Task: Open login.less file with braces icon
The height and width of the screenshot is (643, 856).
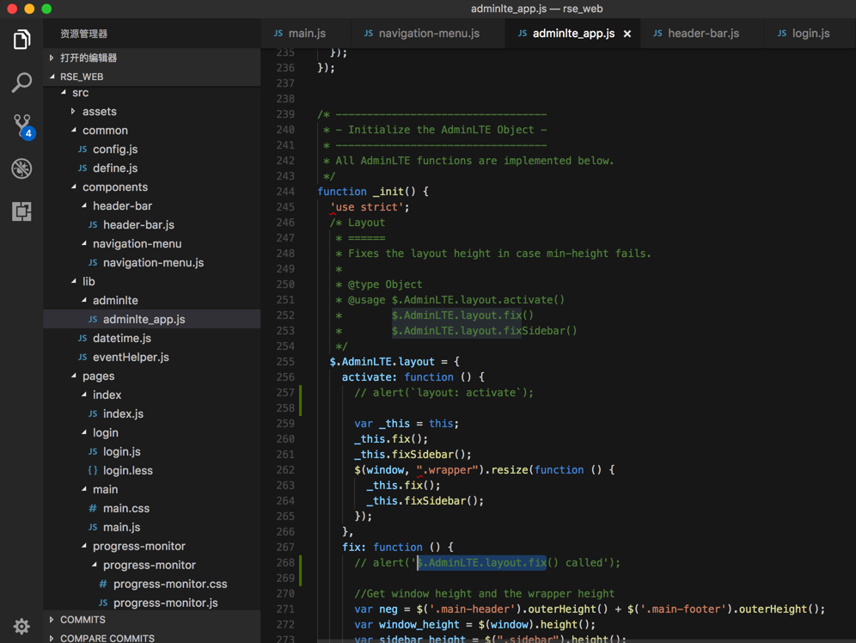Action: [x=127, y=470]
